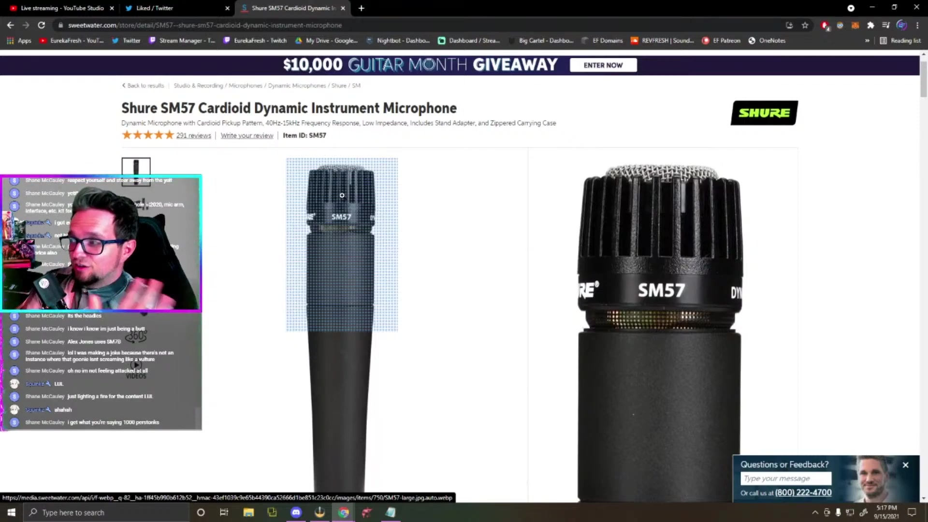The image size is (928, 522).
Task: Click the Shure brand logo
Action: [x=764, y=113]
